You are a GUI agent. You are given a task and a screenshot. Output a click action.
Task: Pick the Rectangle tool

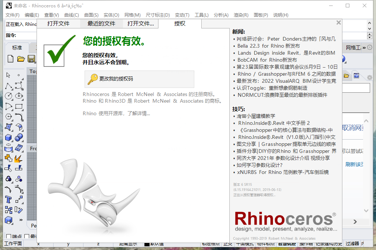point(19,106)
